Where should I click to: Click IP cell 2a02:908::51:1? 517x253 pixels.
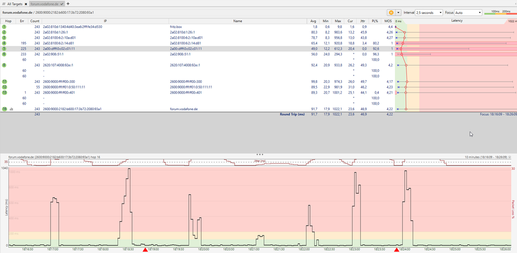pyautogui.click(x=53, y=54)
